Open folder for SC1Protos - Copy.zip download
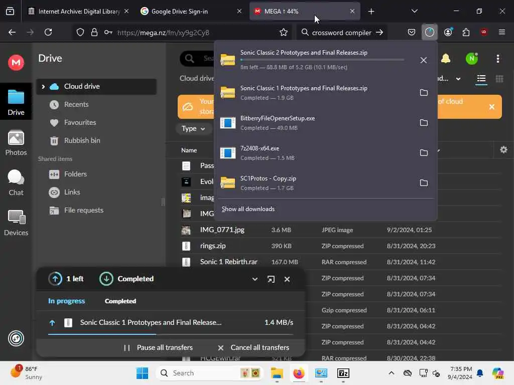The image size is (514, 385). (x=424, y=183)
